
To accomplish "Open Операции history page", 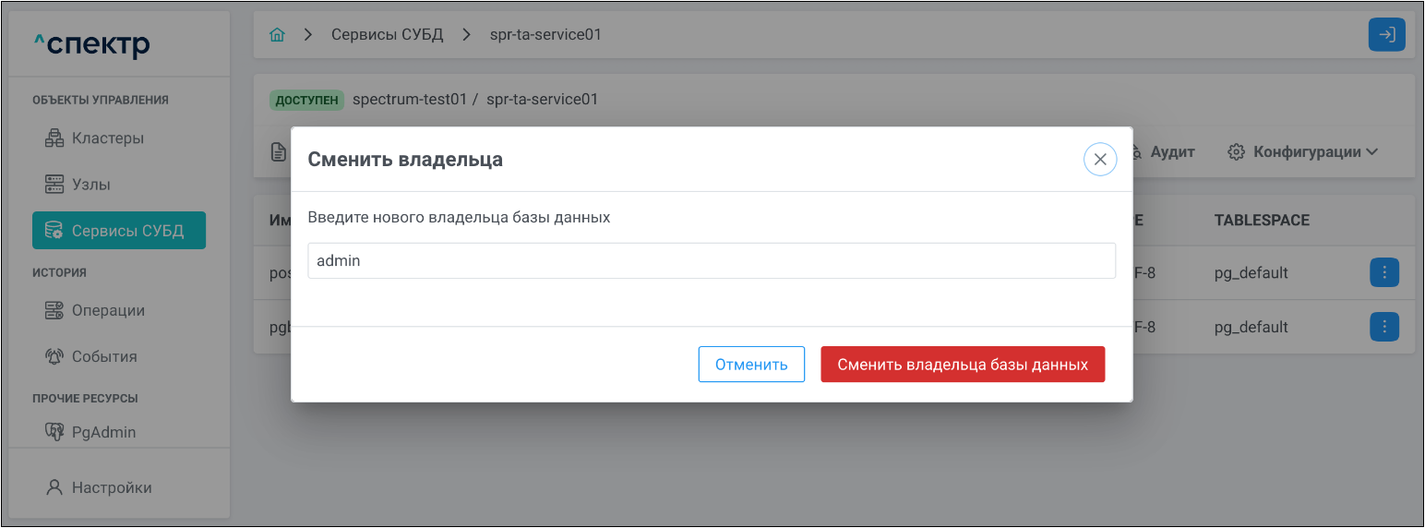I will tap(108, 311).
